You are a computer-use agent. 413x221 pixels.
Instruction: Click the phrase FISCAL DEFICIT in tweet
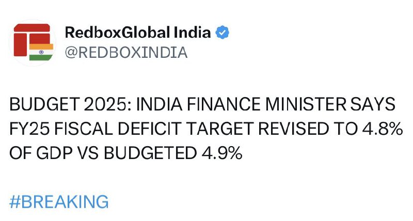tap(118, 129)
